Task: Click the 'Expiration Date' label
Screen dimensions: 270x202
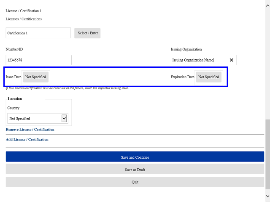Action: [x=183, y=77]
